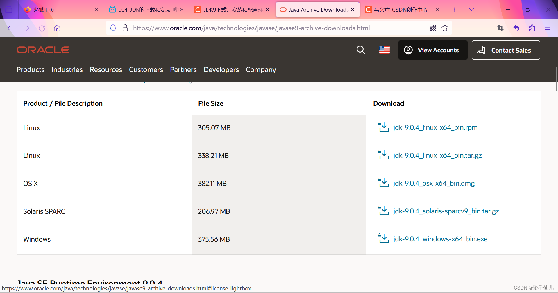
Task: Click the Firefox View icon at top left
Action: click(9, 10)
